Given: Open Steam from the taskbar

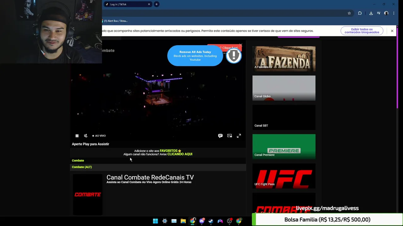Looking at the screenshot, I should [x=211, y=221].
